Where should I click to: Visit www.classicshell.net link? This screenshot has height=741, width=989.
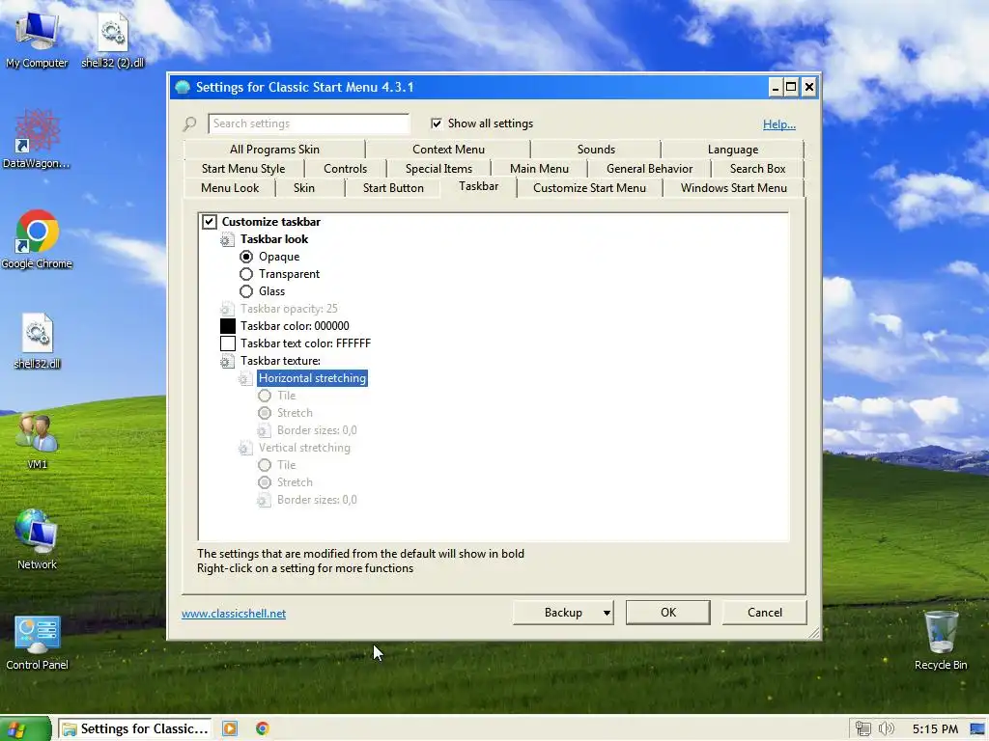234,614
